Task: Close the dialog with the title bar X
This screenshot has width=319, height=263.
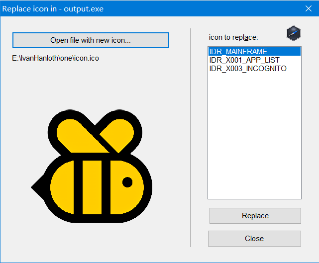Action: click(308, 8)
